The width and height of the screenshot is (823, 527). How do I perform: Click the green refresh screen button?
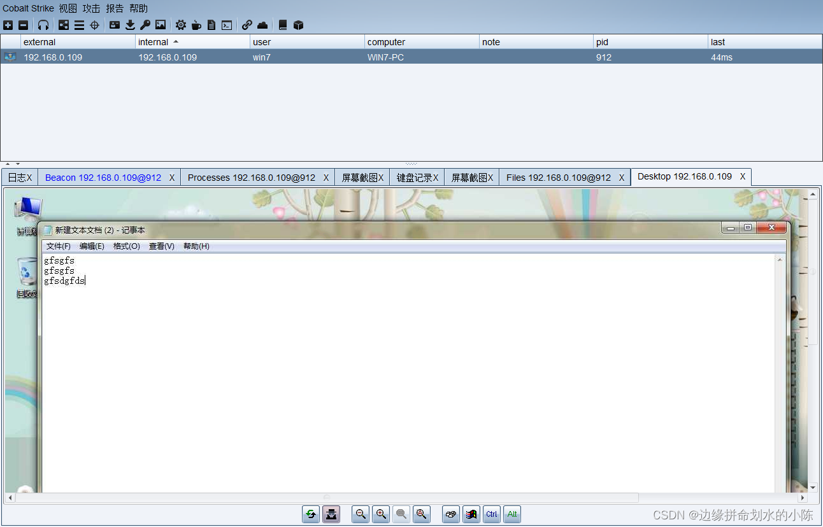(x=311, y=514)
